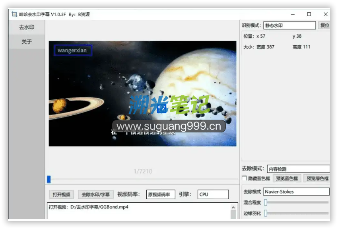Minimize the application window

tap(292, 14)
